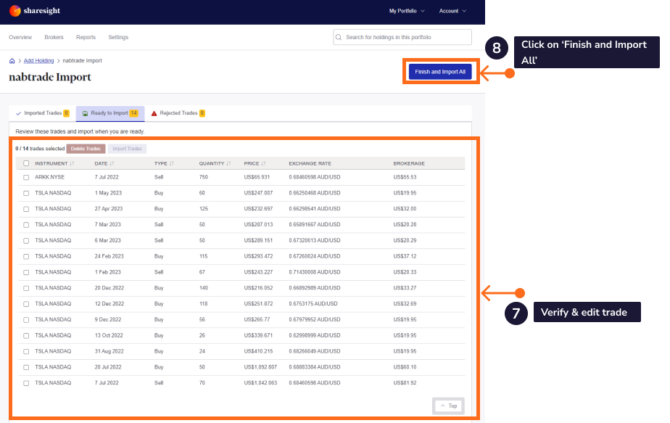Go to the Overview tab
670x423 pixels.
(20, 37)
